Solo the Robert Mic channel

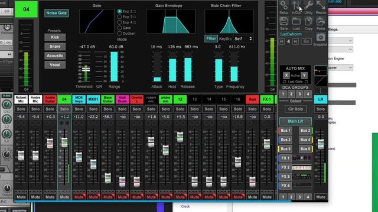(x=21, y=109)
